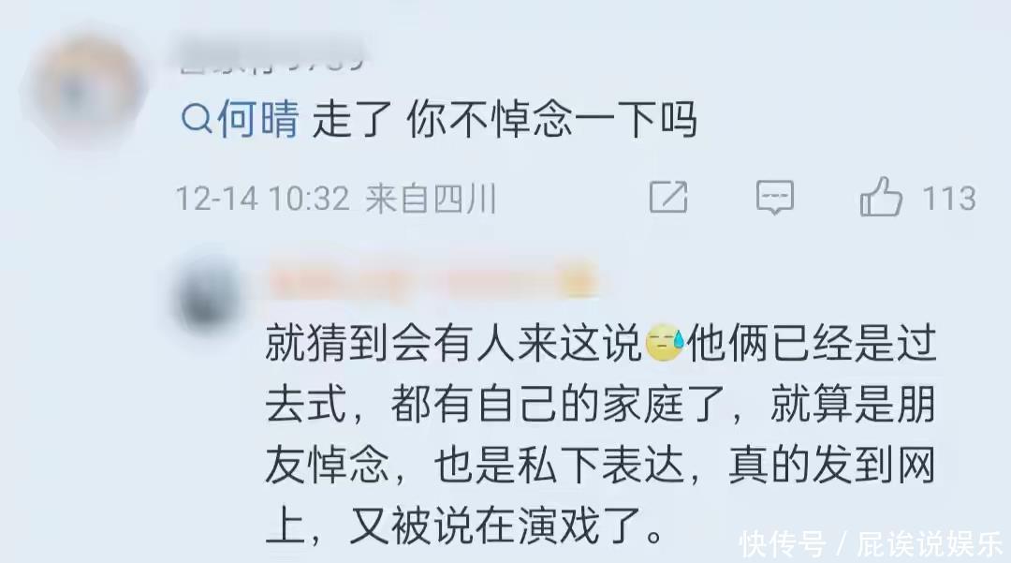
Task: Open the top commenter's blurred avatar
Action: [x=81, y=89]
